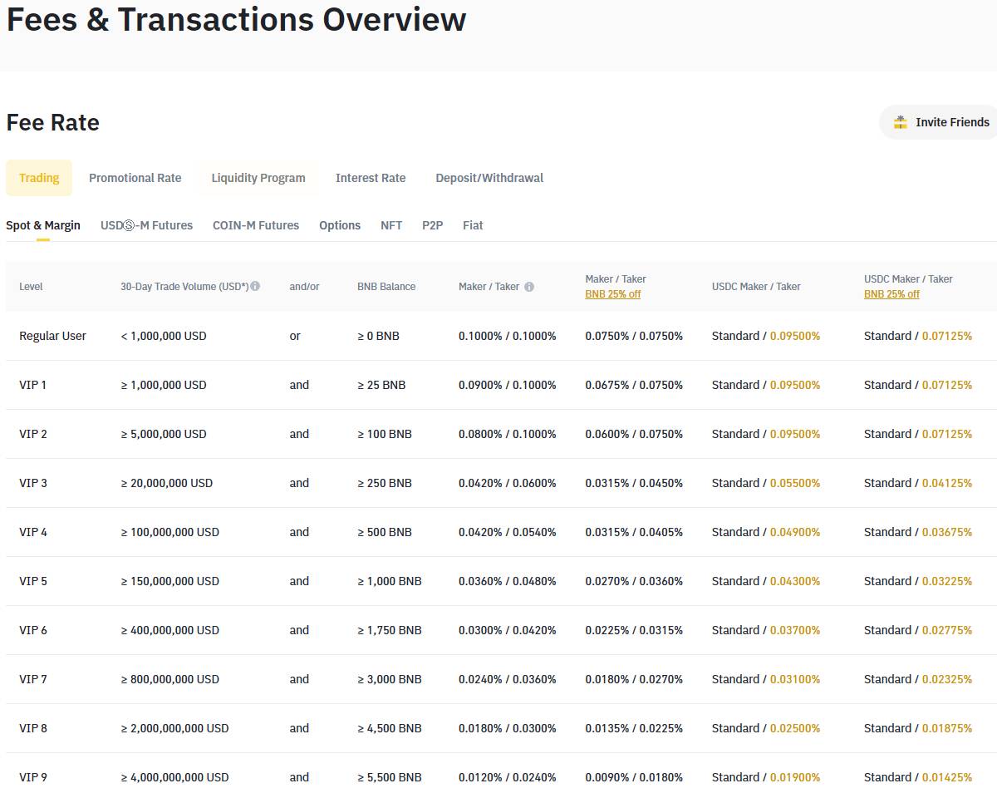Screen dimensions: 997x798
Task: Click info icon beside 30-Day Trade Volume
Action: tap(255, 286)
